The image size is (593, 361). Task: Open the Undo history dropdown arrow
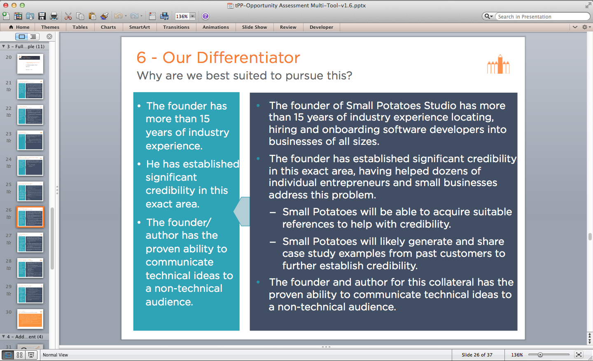(126, 16)
